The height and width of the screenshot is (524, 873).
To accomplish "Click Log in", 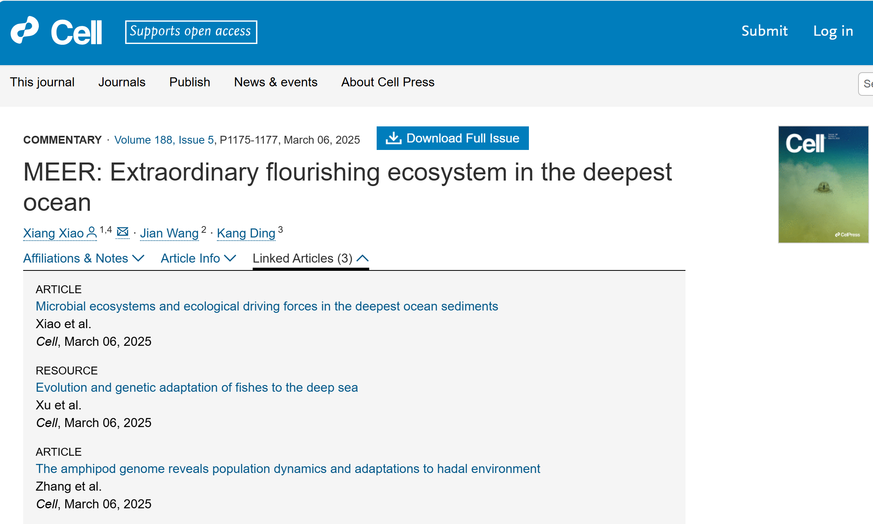I will click(833, 31).
